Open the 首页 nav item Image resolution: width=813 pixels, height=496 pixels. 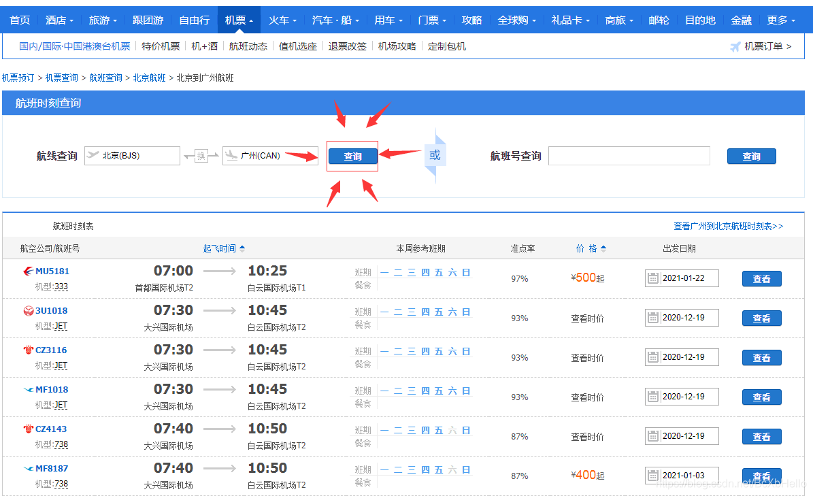pos(20,20)
